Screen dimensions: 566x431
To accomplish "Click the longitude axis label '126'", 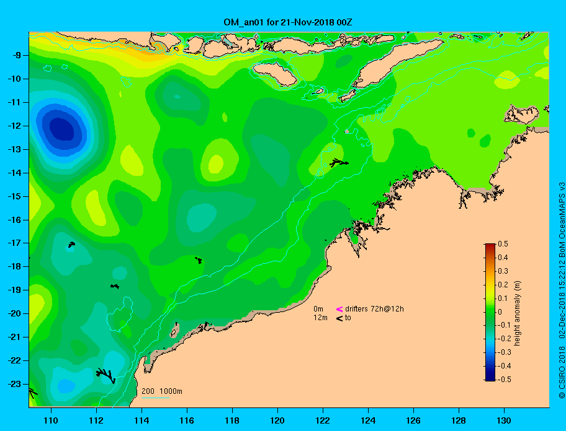I will [x=413, y=420].
